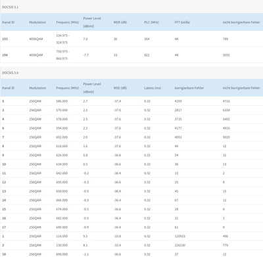
Task: Click frequency 626.000 cell
Action: [x=62, y=155]
